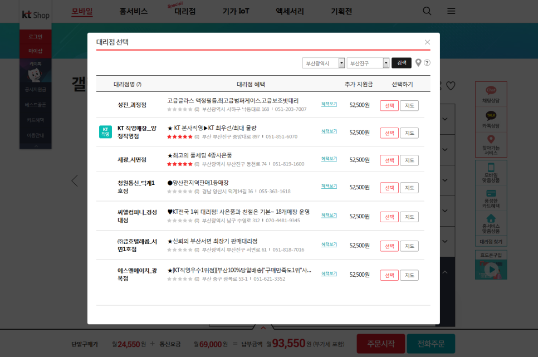538x357 pixels.
Task: Open 찾아가는 서비스 icon
Action: [491, 145]
